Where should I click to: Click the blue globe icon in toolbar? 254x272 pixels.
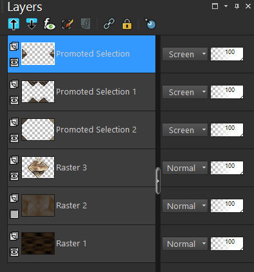pos(150,24)
